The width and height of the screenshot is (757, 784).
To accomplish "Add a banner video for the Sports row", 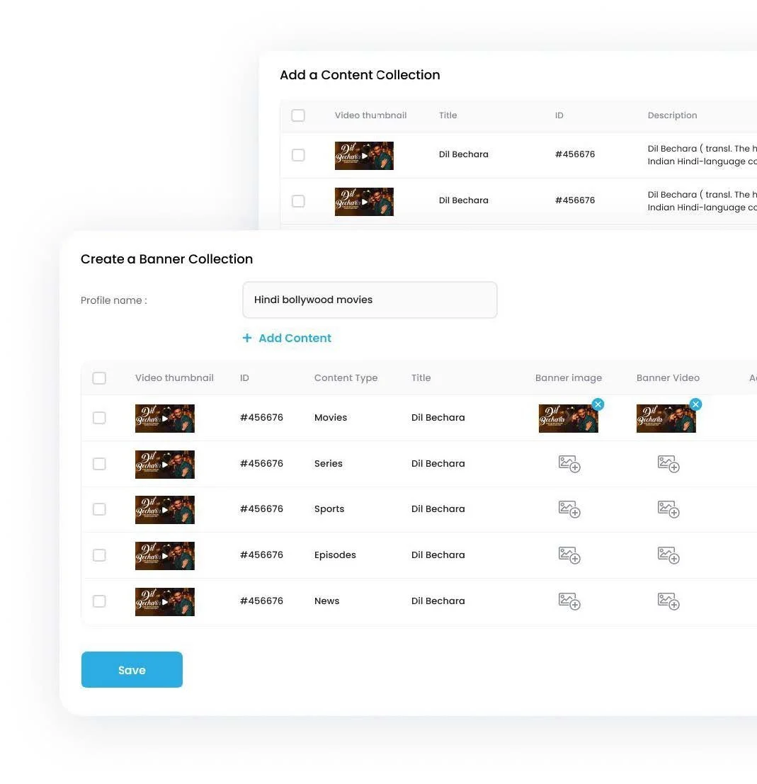I will 668,509.
